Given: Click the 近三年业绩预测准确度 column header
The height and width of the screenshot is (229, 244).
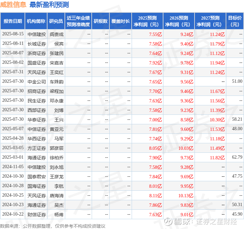Looking at the screenshot, I should coord(78,21).
